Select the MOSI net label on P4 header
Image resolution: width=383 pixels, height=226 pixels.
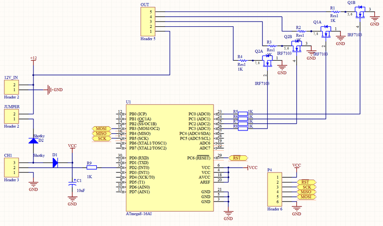tap(306, 197)
